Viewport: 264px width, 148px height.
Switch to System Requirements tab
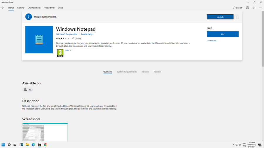[127, 72]
